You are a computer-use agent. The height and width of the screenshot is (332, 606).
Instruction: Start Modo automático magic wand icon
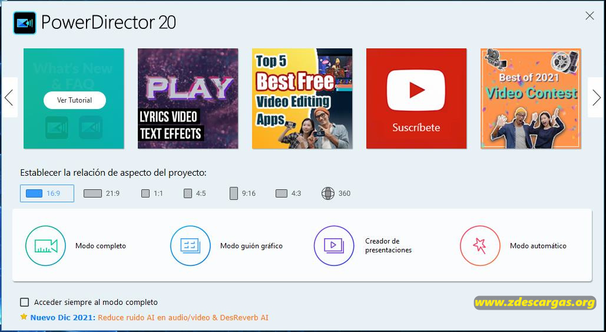[x=480, y=246]
